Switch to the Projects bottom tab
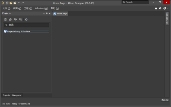 tap(6, 95)
